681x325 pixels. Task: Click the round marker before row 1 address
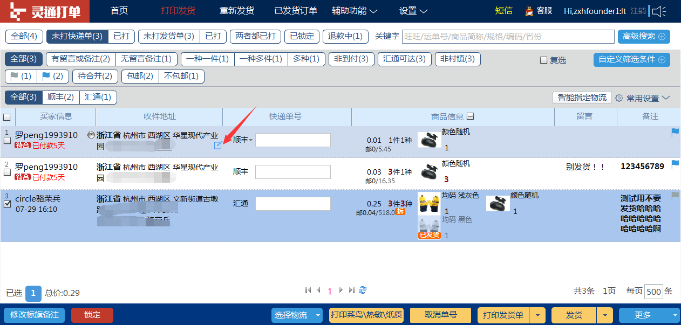click(x=91, y=135)
